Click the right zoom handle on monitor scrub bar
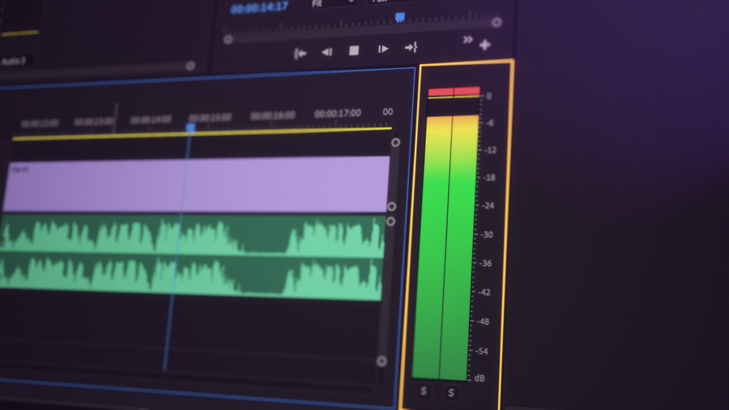Screen dimensions: 729x410 (497, 22)
